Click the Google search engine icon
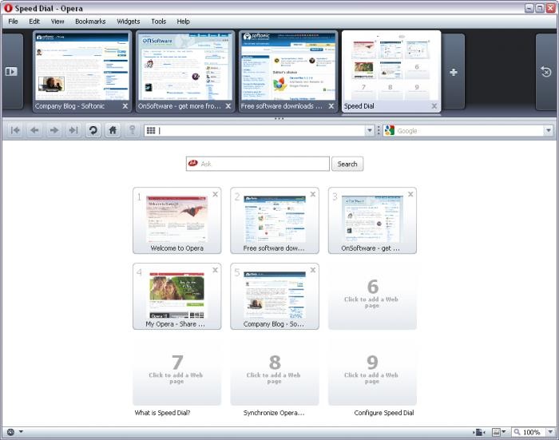This screenshot has width=559, height=440. 390,130
